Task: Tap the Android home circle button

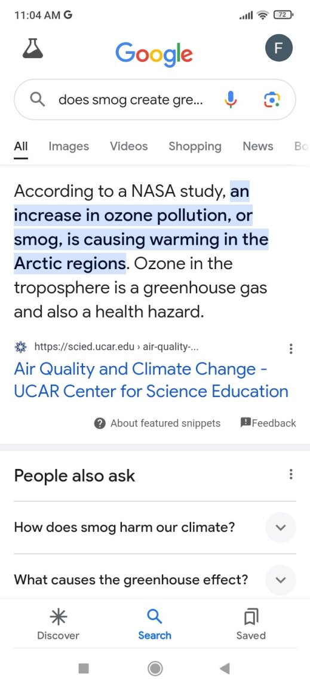Action: pos(155,668)
